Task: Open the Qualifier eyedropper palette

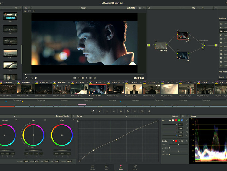Action: coord(100,111)
